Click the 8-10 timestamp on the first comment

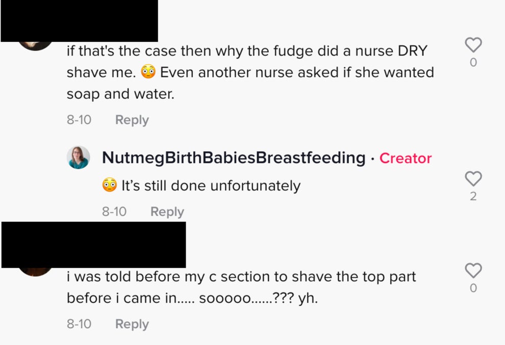79,120
